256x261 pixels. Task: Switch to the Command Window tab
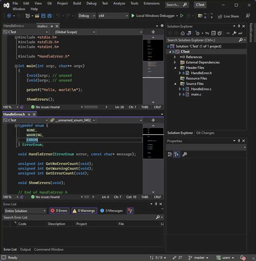click(x=49, y=250)
